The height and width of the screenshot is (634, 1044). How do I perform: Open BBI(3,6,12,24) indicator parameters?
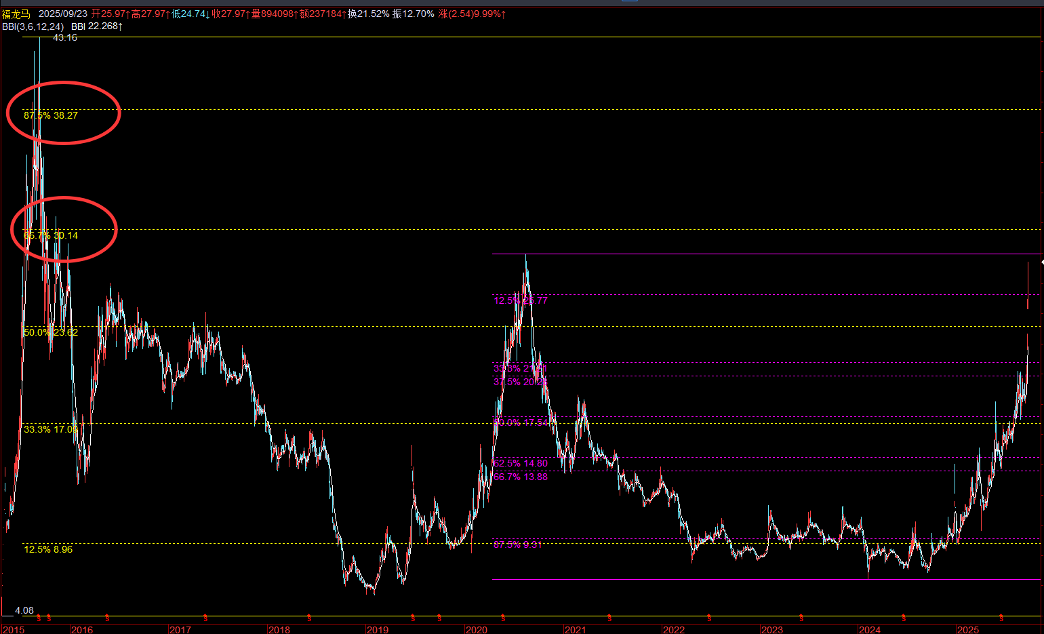coord(33,26)
